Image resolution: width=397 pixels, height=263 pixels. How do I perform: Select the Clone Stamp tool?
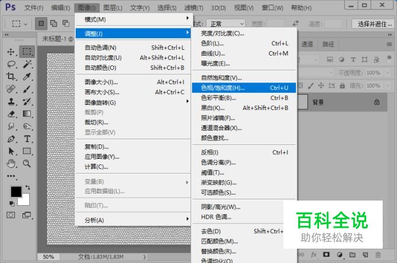point(11,101)
